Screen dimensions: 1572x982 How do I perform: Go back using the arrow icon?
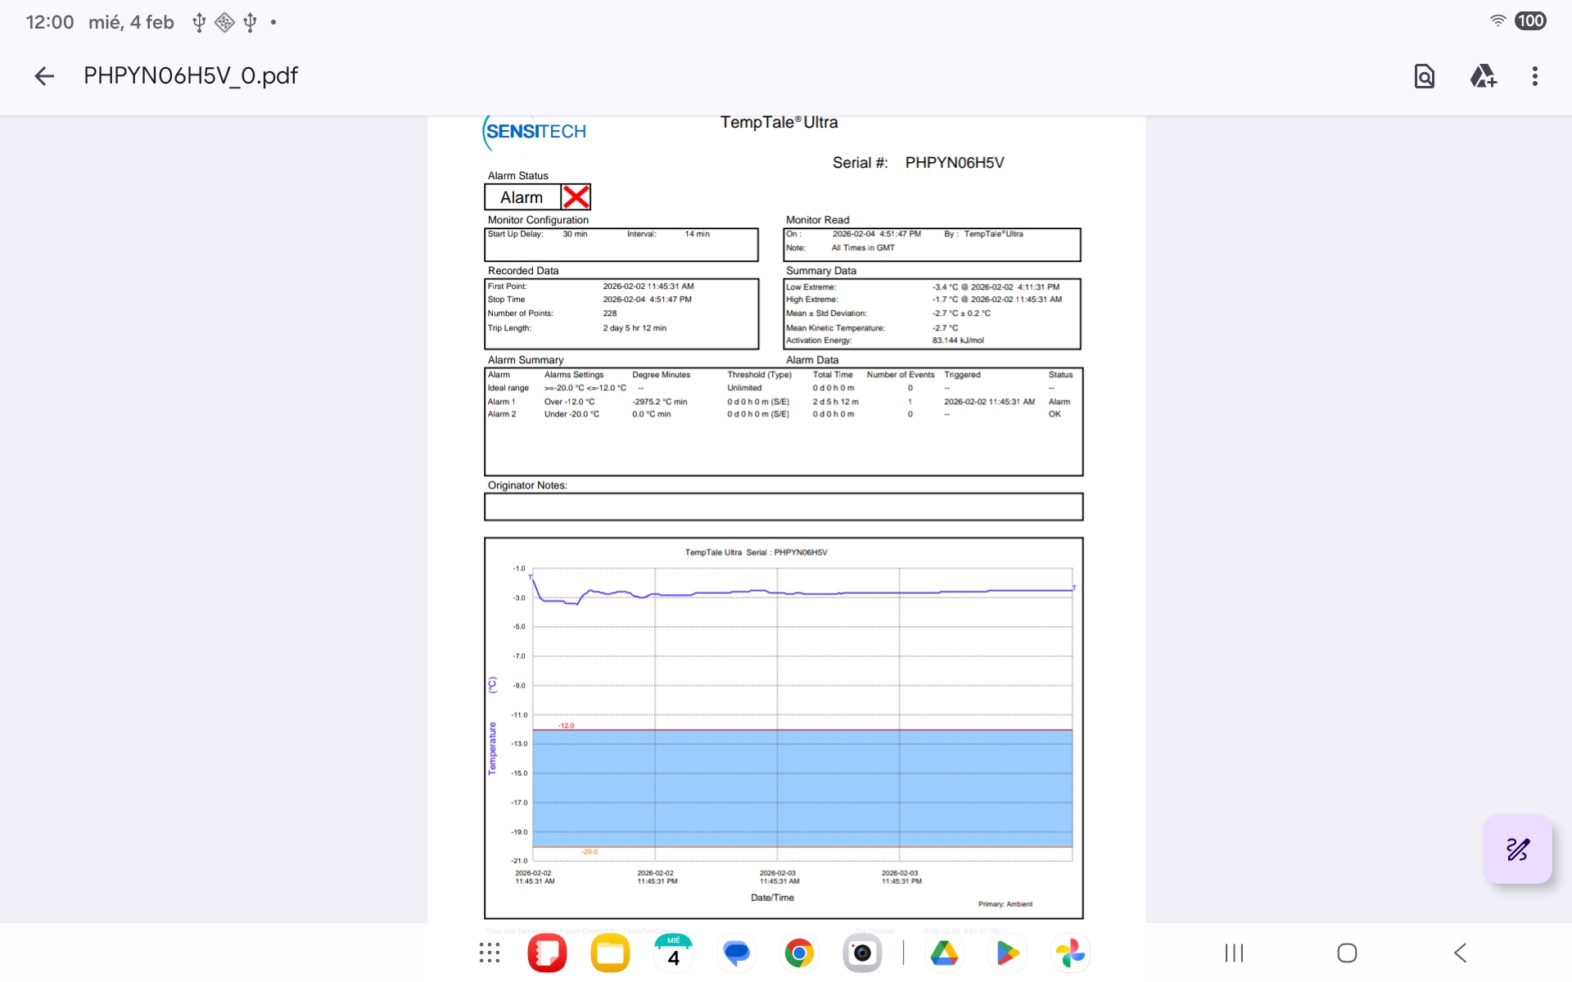pyautogui.click(x=44, y=76)
